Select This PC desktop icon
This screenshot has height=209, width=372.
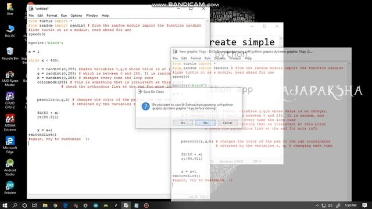[10, 31]
